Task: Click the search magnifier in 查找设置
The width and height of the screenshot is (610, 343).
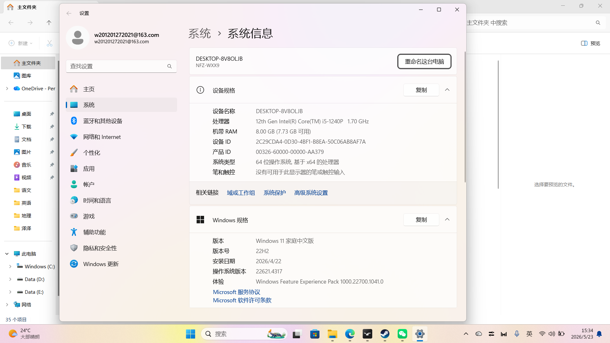Action: [169, 66]
